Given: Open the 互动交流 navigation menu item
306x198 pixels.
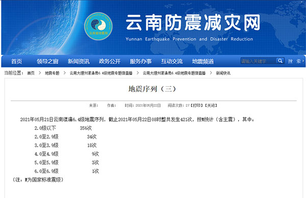Looking at the screenshot, I should 172,61.
